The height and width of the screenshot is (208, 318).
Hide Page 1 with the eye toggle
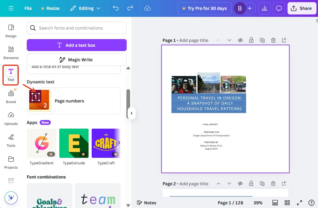coord(240,40)
